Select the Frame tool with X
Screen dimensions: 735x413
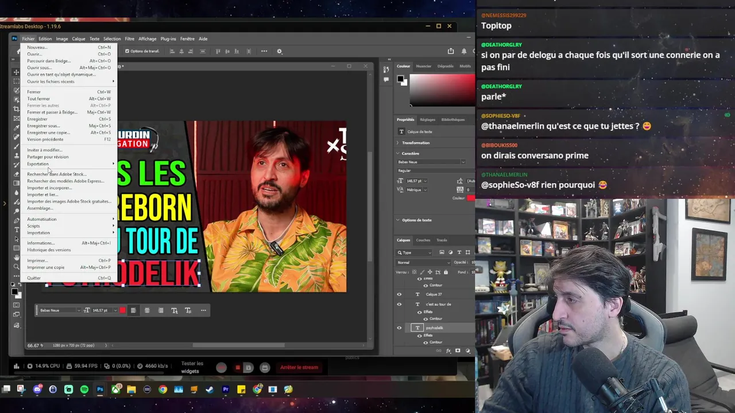pos(16,118)
